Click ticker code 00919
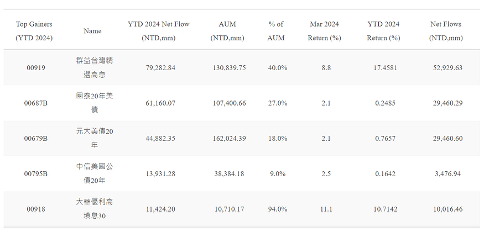The image size is (484, 237). coord(36,68)
